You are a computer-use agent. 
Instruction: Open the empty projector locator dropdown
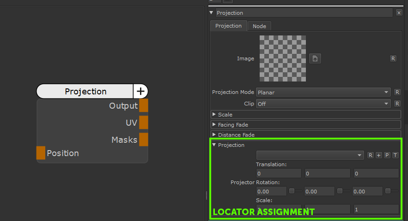tap(310, 155)
